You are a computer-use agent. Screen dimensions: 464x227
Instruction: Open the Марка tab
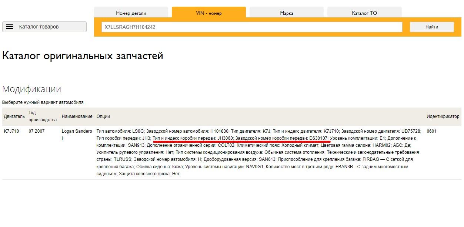(287, 13)
